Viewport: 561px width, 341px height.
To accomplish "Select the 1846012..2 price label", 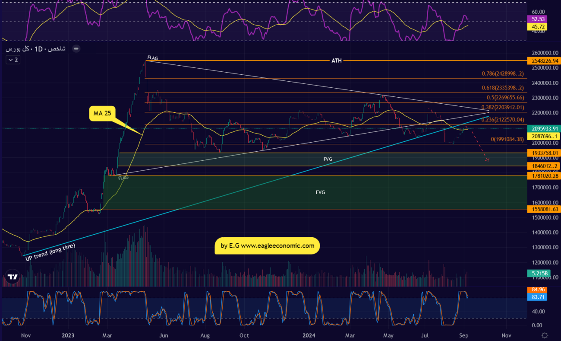I will point(543,166).
